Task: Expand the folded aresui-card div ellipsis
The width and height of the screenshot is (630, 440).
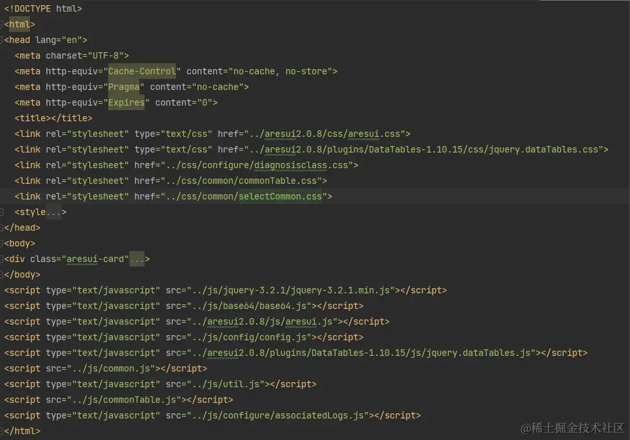Action: click(137, 259)
